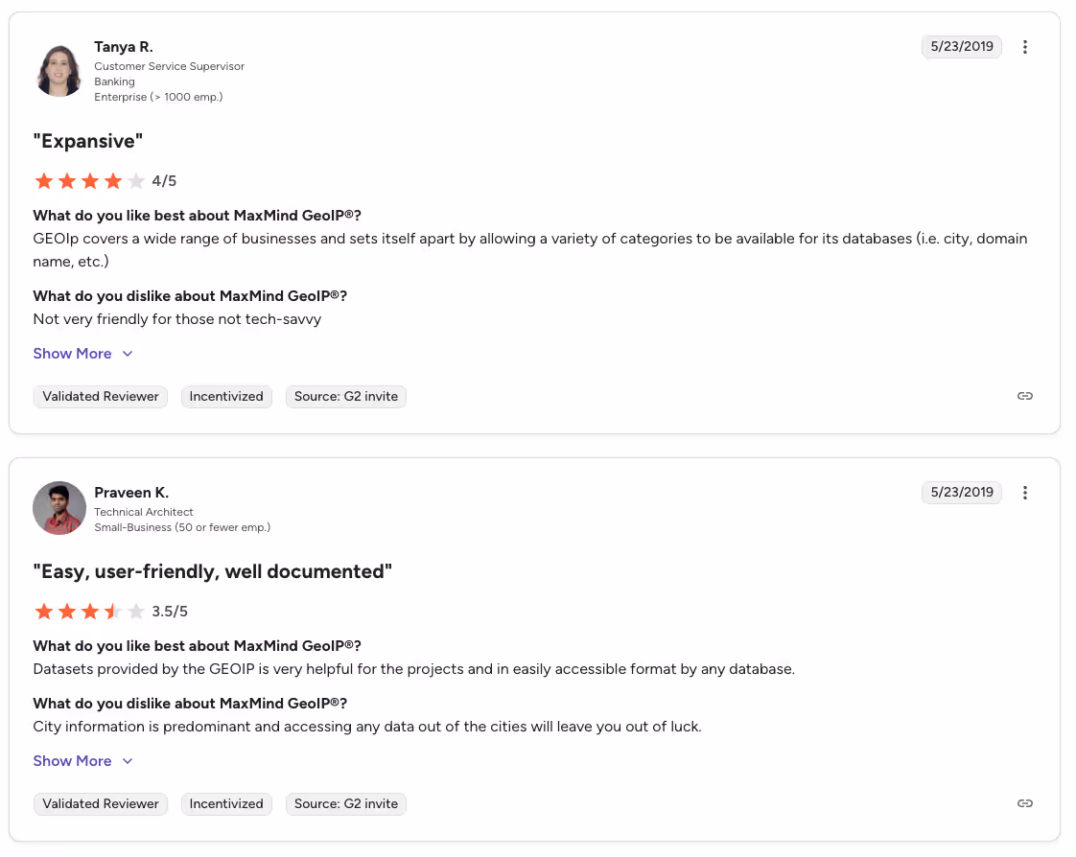Select the Incentivized tag on Praveen's review

[226, 803]
